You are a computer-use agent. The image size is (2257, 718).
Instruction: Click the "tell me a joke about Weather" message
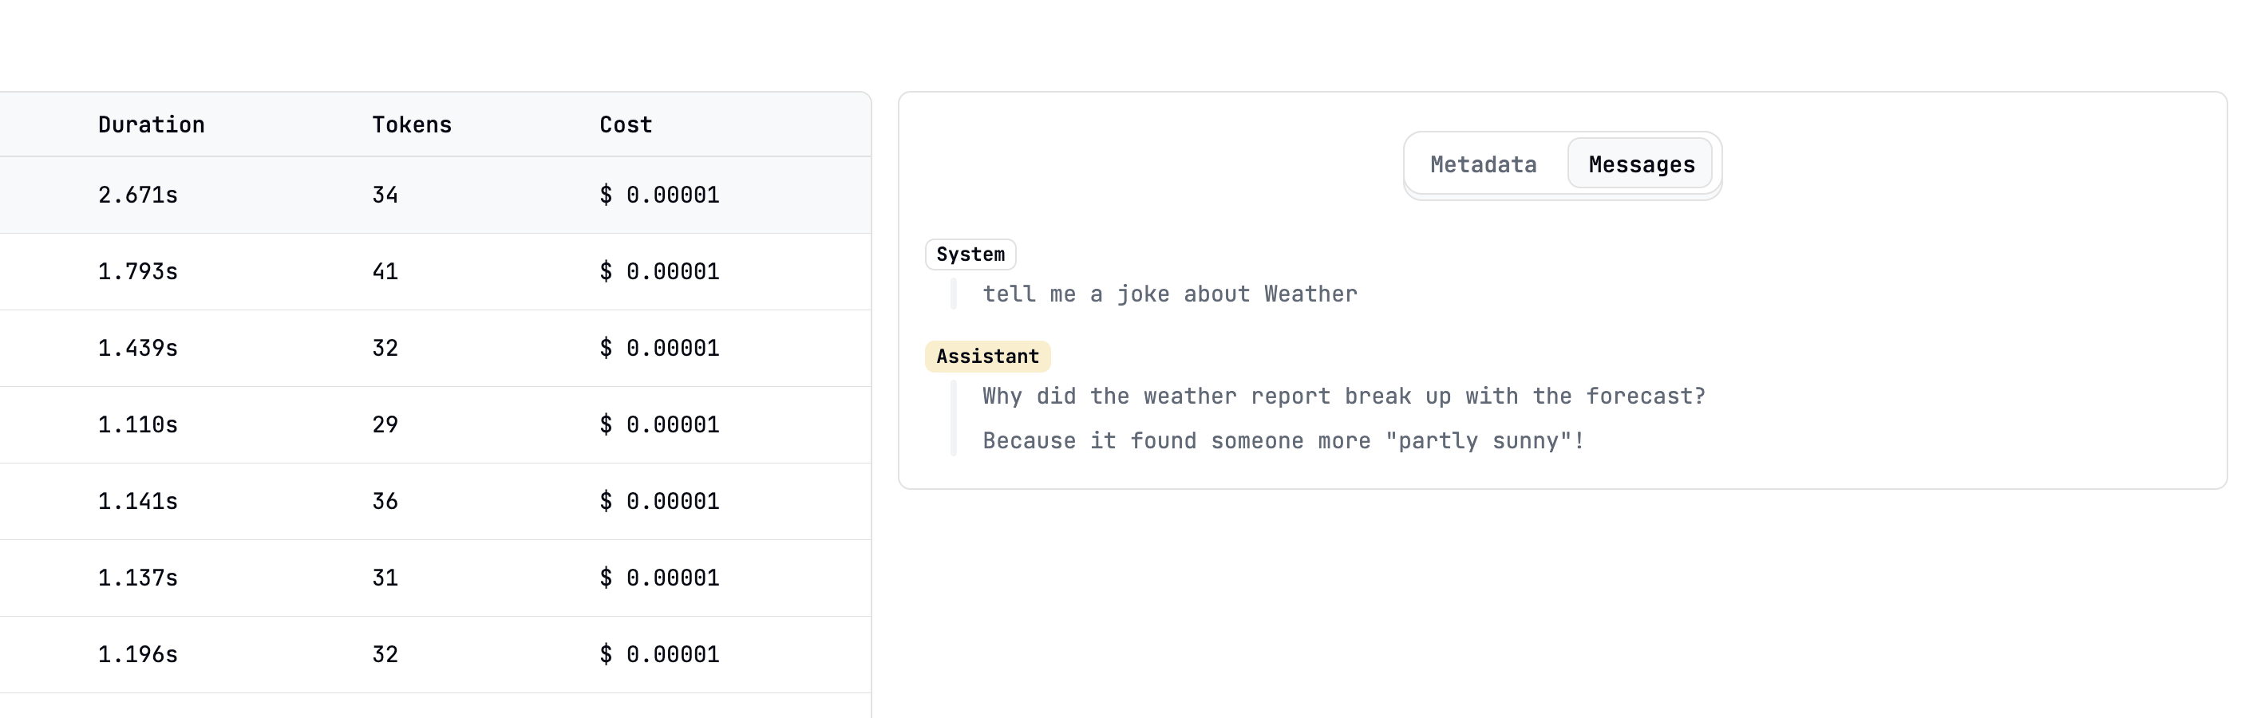[1168, 294]
